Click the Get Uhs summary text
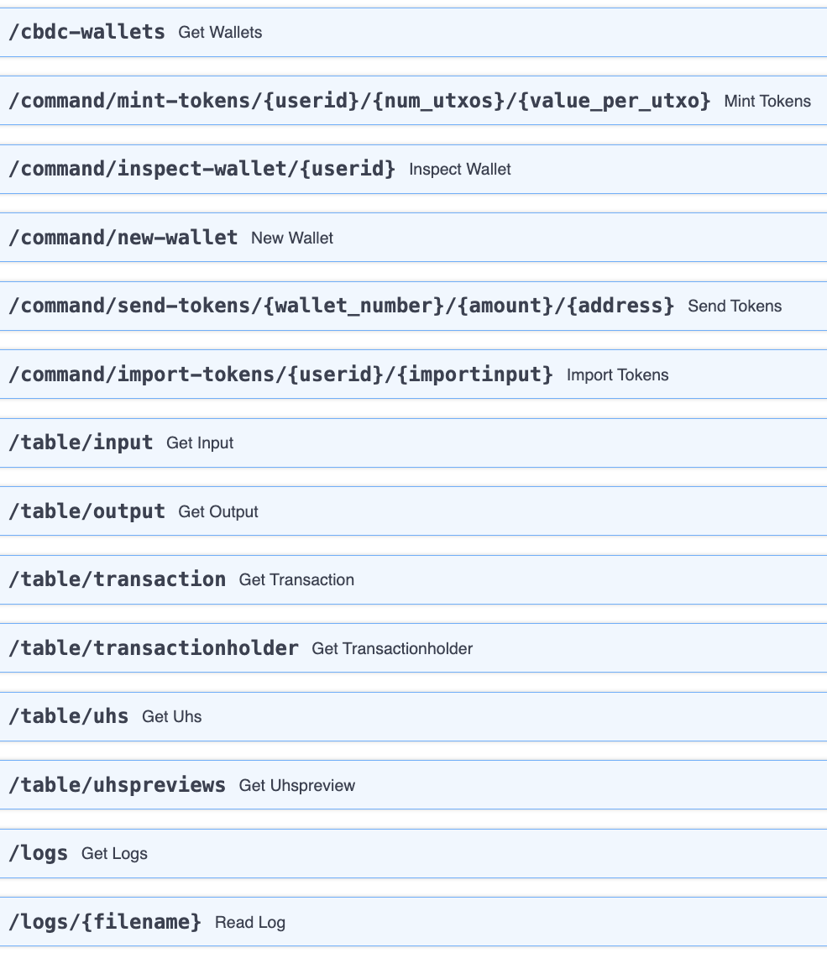Image resolution: width=827 pixels, height=969 pixels. click(x=171, y=716)
